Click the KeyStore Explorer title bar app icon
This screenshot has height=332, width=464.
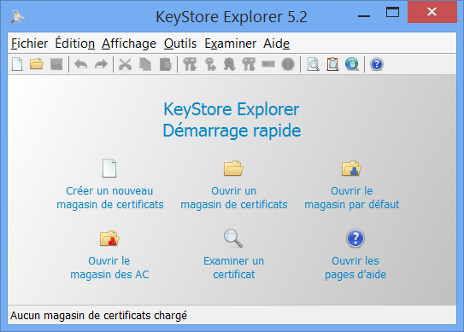point(17,16)
